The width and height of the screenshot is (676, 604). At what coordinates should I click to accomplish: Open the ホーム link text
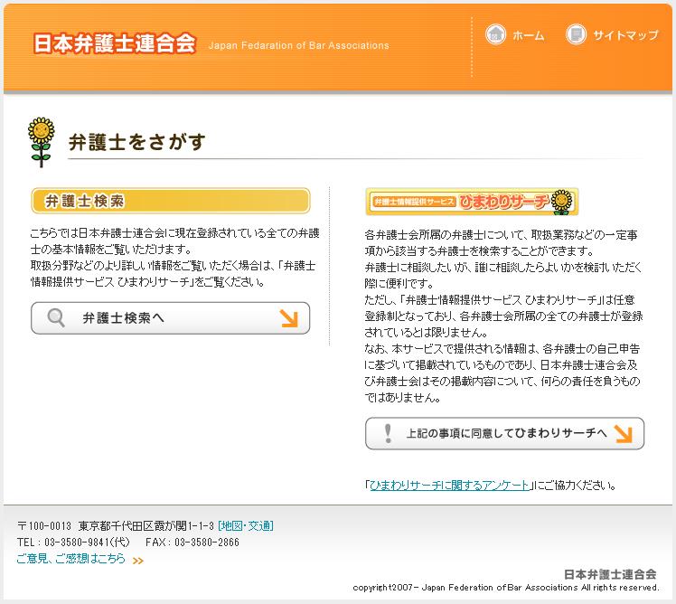528,35
